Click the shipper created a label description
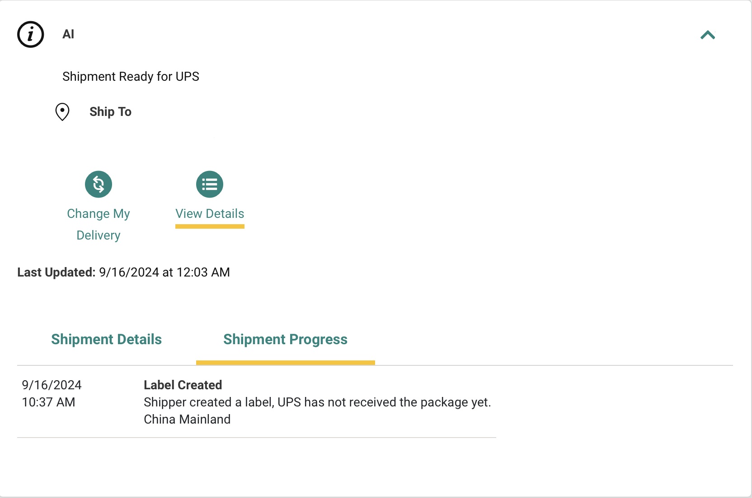Viewport: 752px width, 498px height. [317, 402]
